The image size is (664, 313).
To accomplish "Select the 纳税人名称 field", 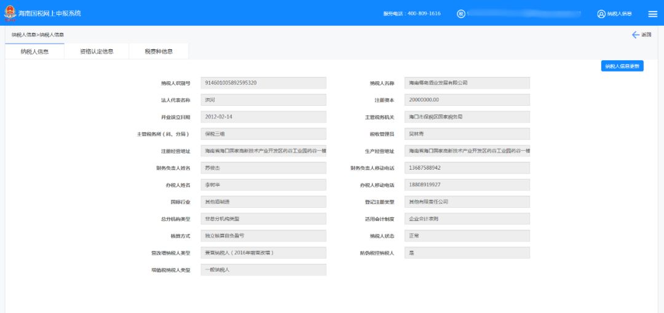I will point(467,83).
